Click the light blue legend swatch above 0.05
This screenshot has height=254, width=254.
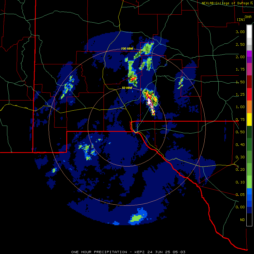click(x=249, y=191)
